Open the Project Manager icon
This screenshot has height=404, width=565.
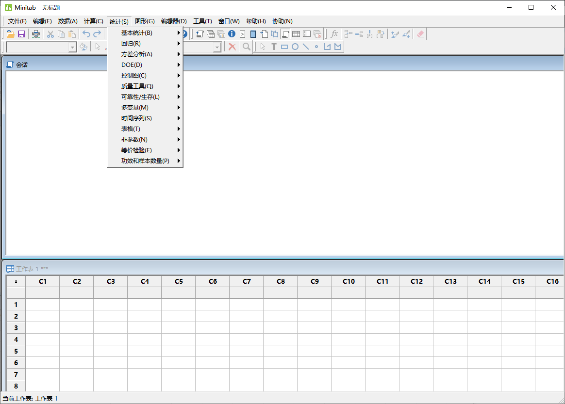(x=307, y=34)
